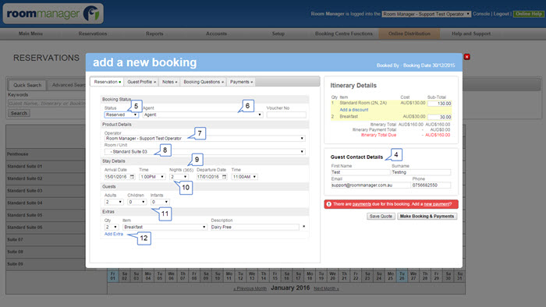Screen dimensions: 546x307
Task: Click the red alert icon in payments warning
Action: 328,204
